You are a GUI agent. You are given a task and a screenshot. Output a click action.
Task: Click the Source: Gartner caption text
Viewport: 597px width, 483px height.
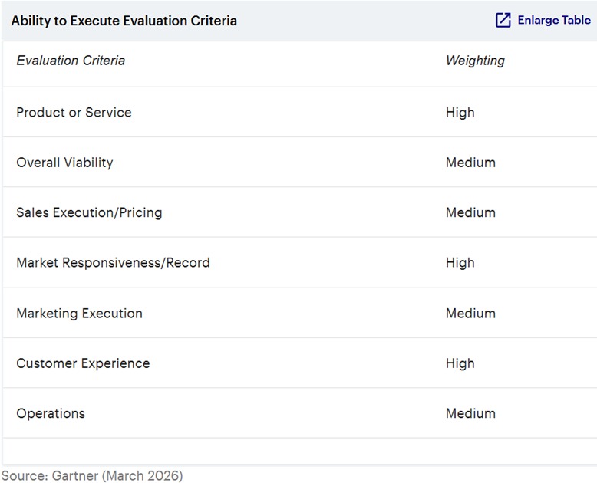[x=92, y=476]
